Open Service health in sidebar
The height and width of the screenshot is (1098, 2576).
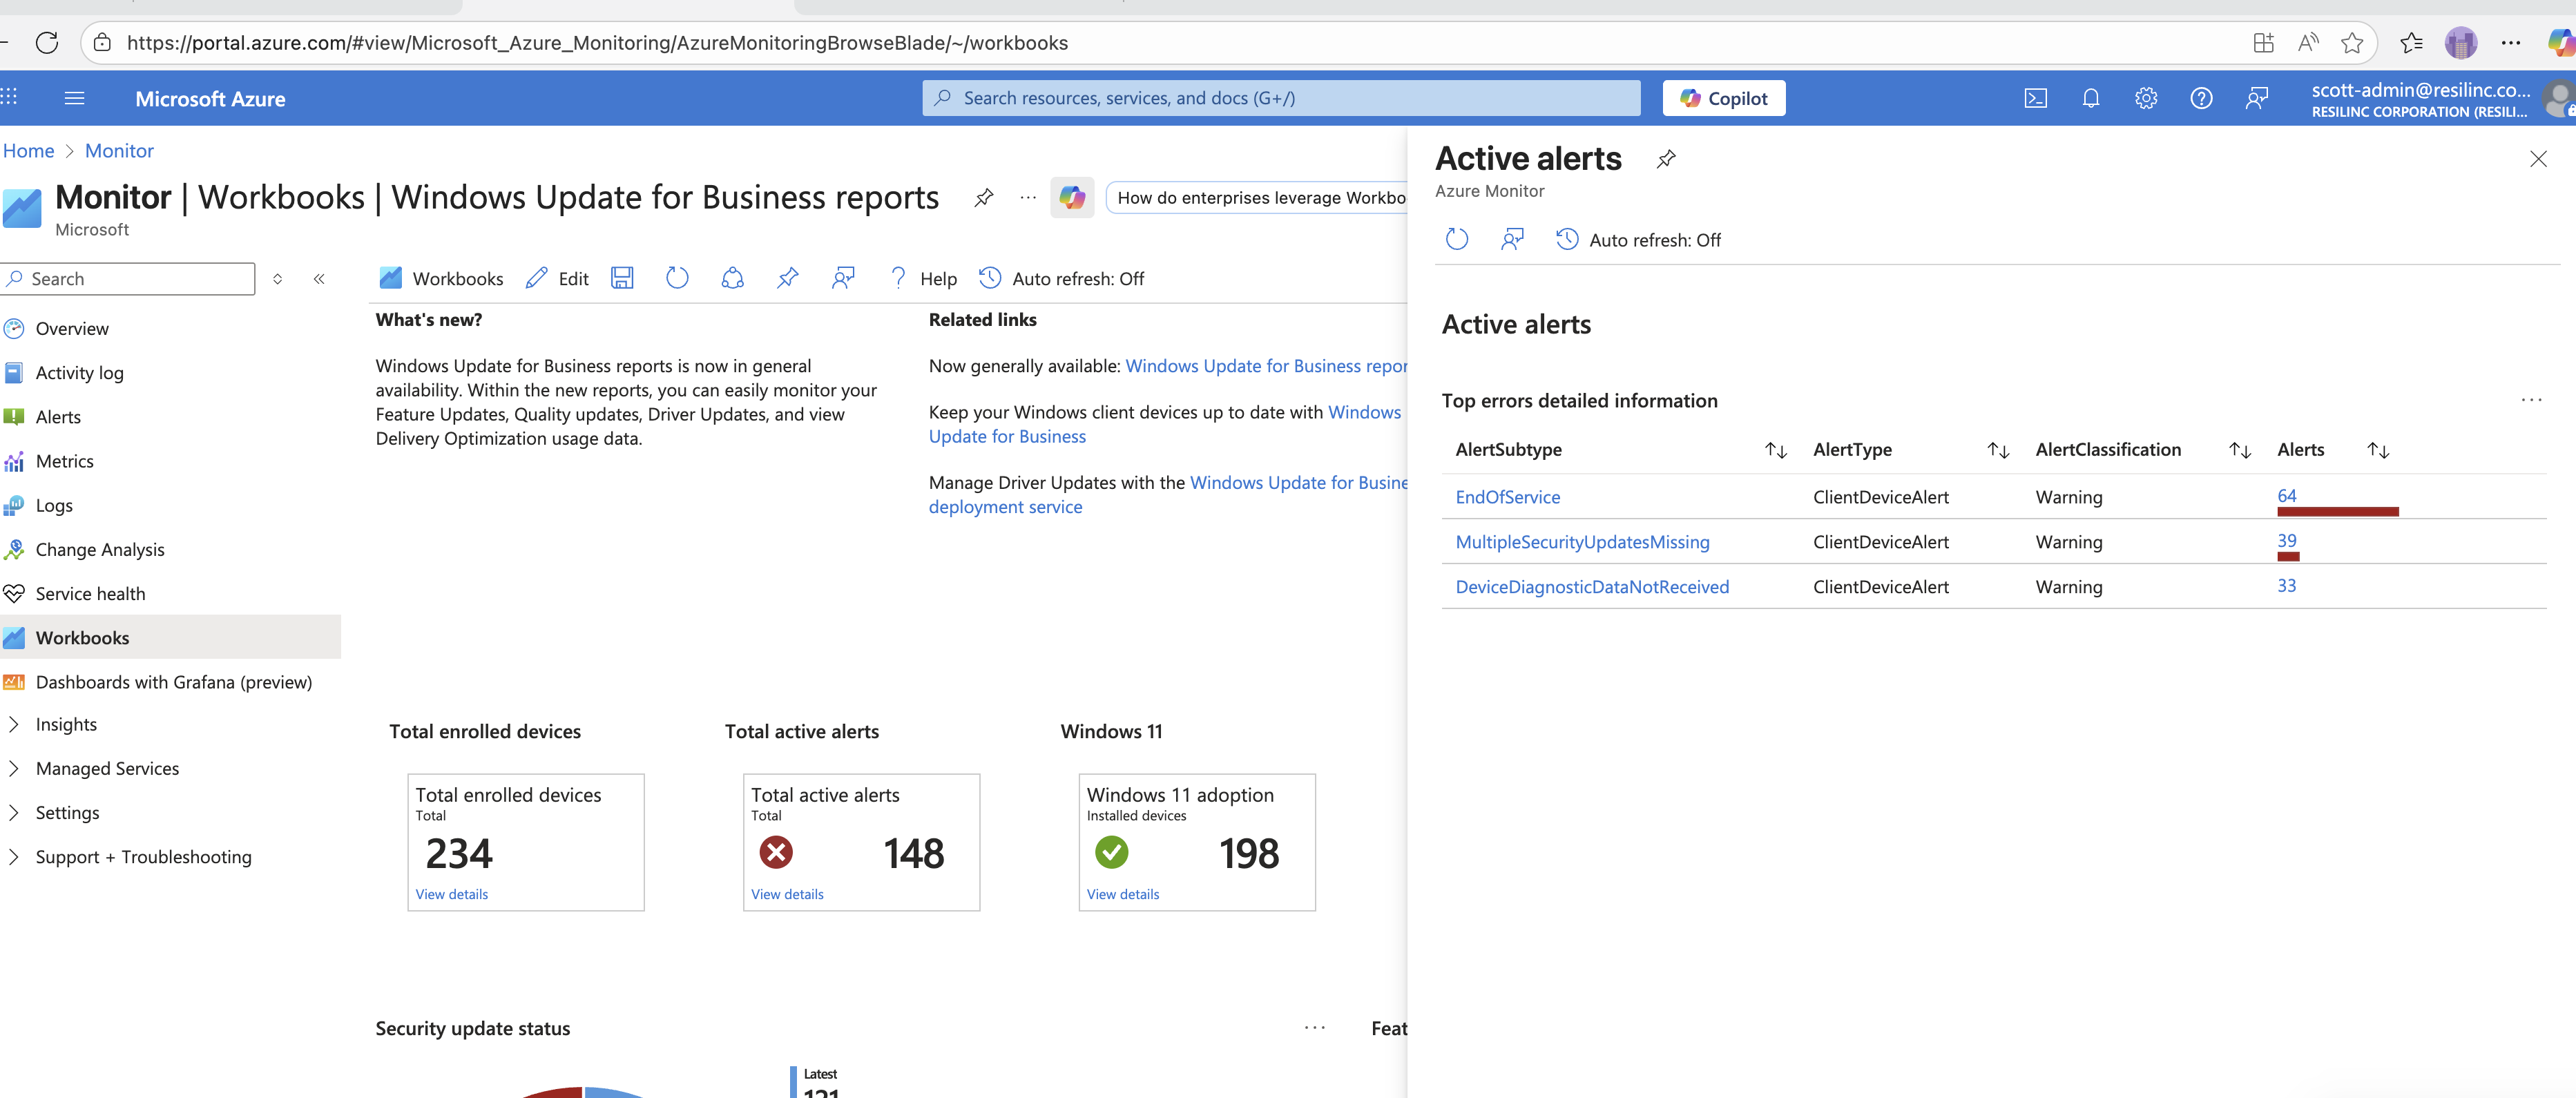pos(90,594)
